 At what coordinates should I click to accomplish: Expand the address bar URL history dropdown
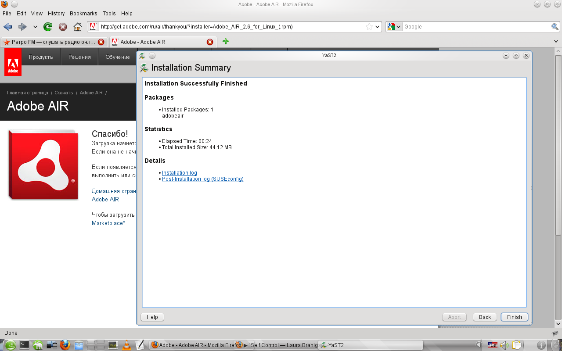click(x=377, y=27)
